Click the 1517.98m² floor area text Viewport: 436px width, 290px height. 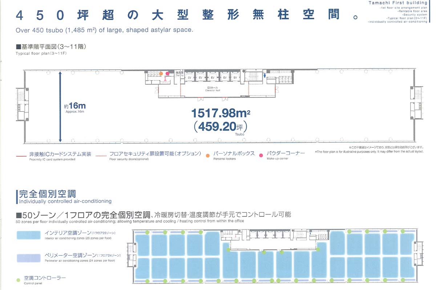pyautogui.click(x=221, y=113)
